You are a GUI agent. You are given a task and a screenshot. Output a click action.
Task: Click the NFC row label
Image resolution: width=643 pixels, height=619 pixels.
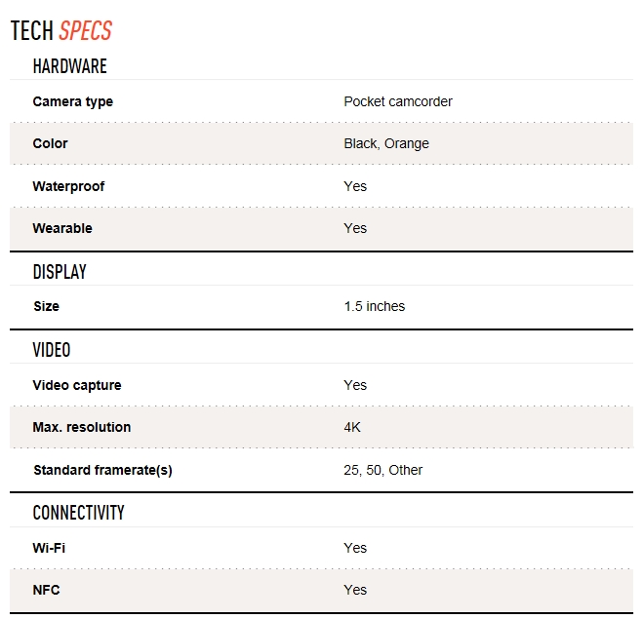pyautogui.click(x=46, y=590)
